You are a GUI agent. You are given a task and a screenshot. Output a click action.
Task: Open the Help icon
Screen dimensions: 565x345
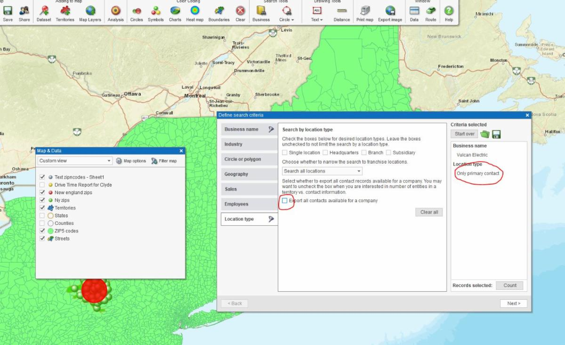coord(449,13)
